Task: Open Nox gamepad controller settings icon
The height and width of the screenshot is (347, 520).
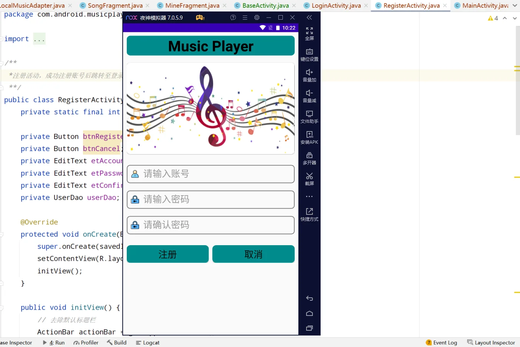Action: point(200,17)
